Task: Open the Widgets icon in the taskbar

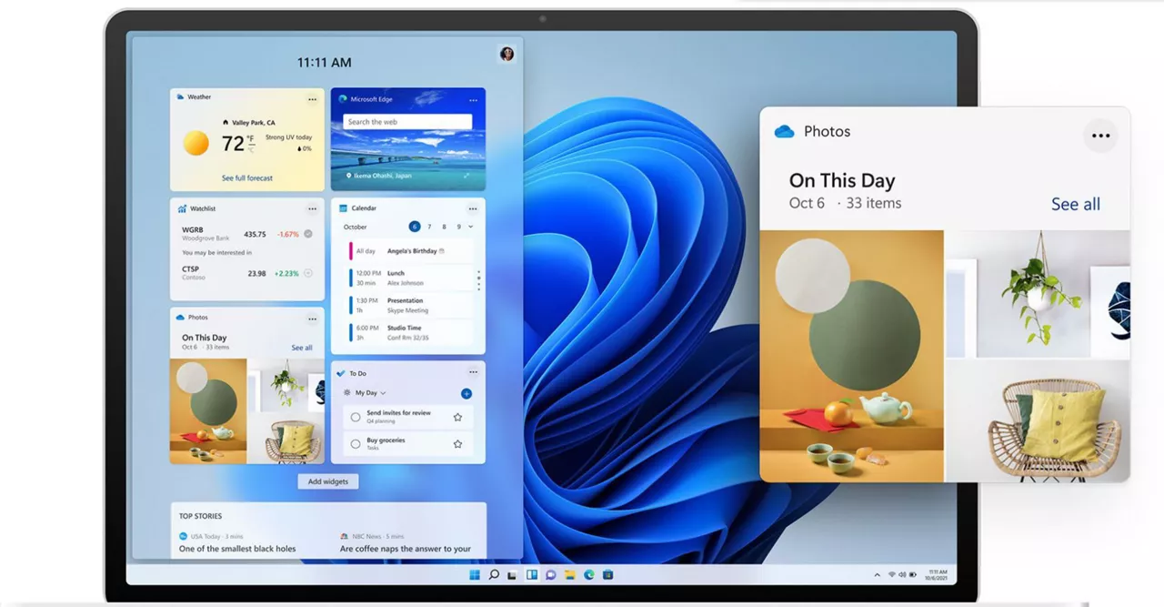Action: point(532,575)
